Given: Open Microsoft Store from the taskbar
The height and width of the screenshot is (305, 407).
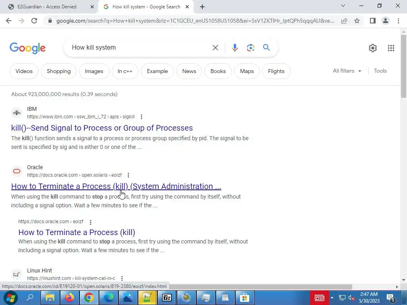Looking at the screenshot, I should [244, 298].
